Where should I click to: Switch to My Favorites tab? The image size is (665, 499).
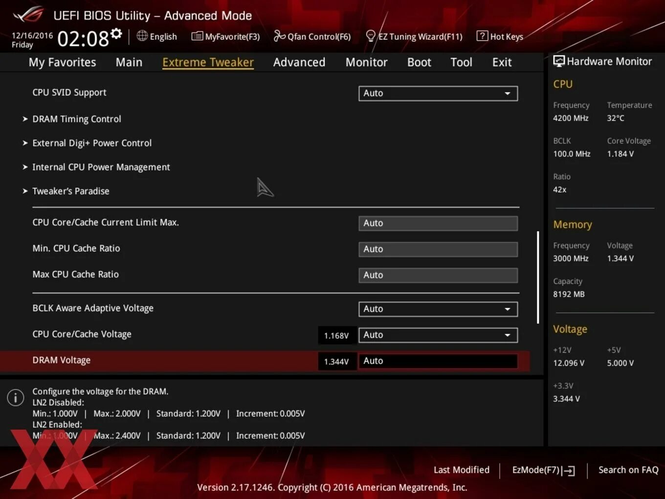click(62, 62)
